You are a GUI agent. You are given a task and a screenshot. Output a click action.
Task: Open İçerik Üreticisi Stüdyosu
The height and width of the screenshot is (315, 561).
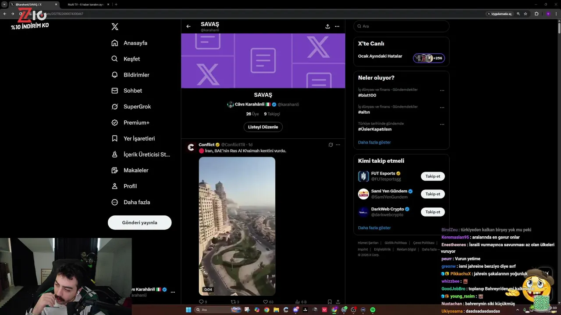click(141, 154)
